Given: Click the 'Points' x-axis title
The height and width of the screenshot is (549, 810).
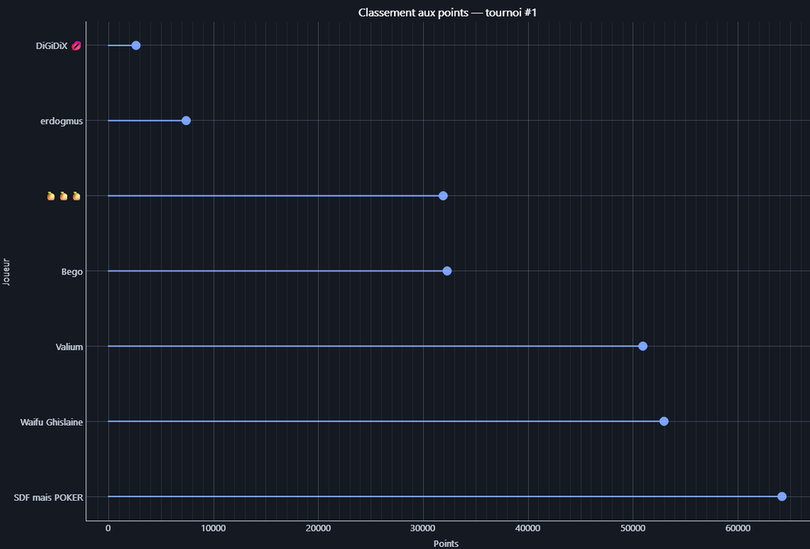Looking at the screenshot, I should 446,543.
